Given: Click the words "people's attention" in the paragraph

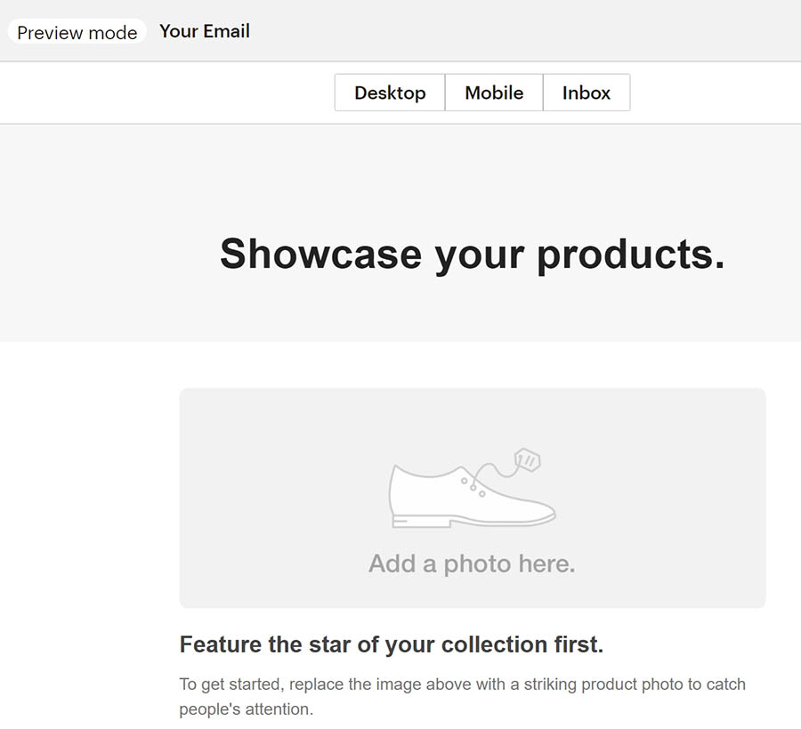Looking at the screenshot, I should [x=247, y=710].
